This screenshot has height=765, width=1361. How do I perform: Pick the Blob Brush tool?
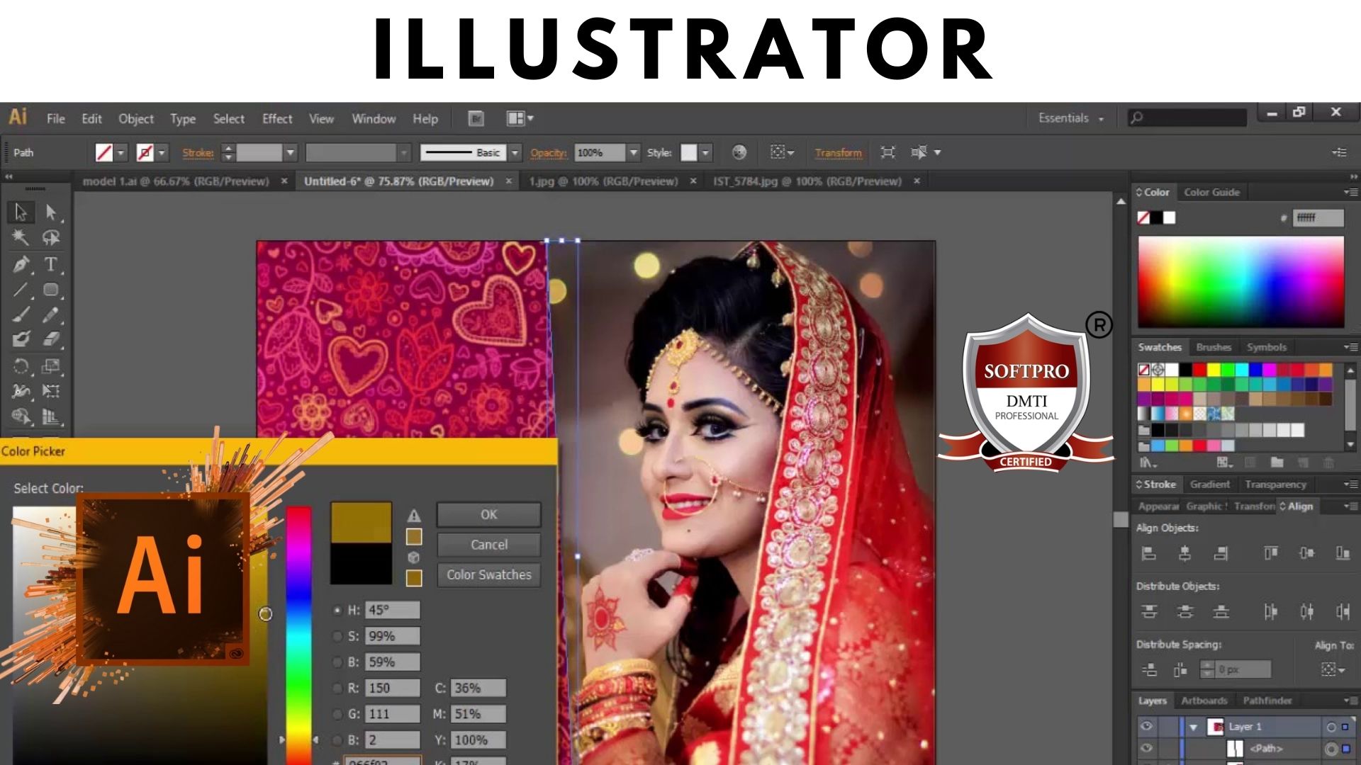pos(21,339)
